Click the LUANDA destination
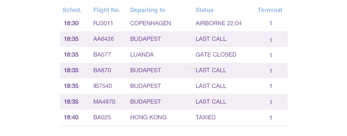 pos(142,55)
